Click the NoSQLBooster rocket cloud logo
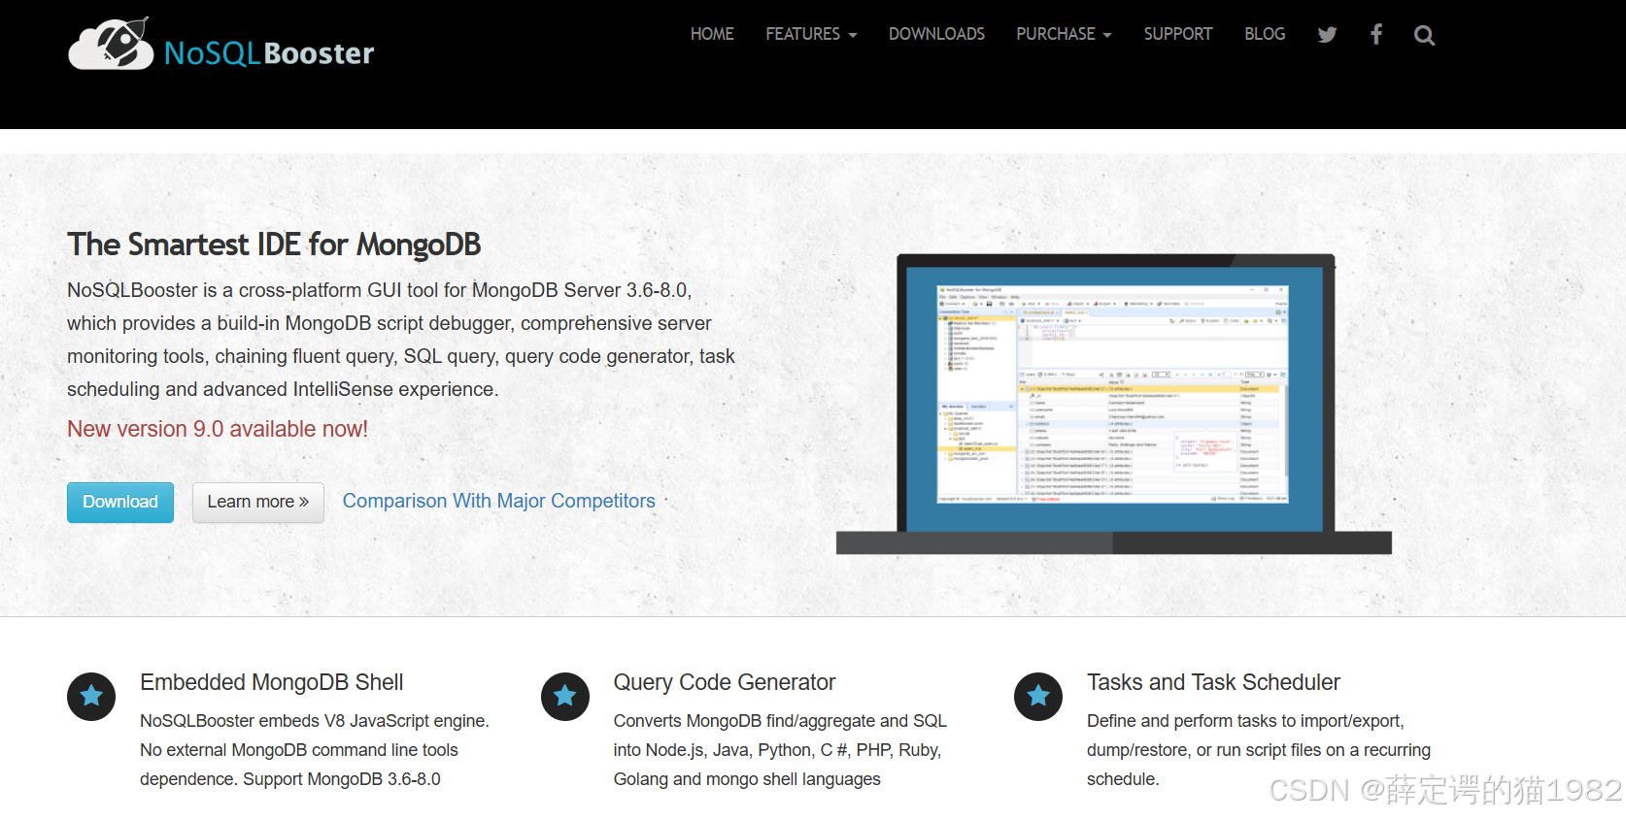Viewport: 1626px width, 819px height. [x=111, y=45]
